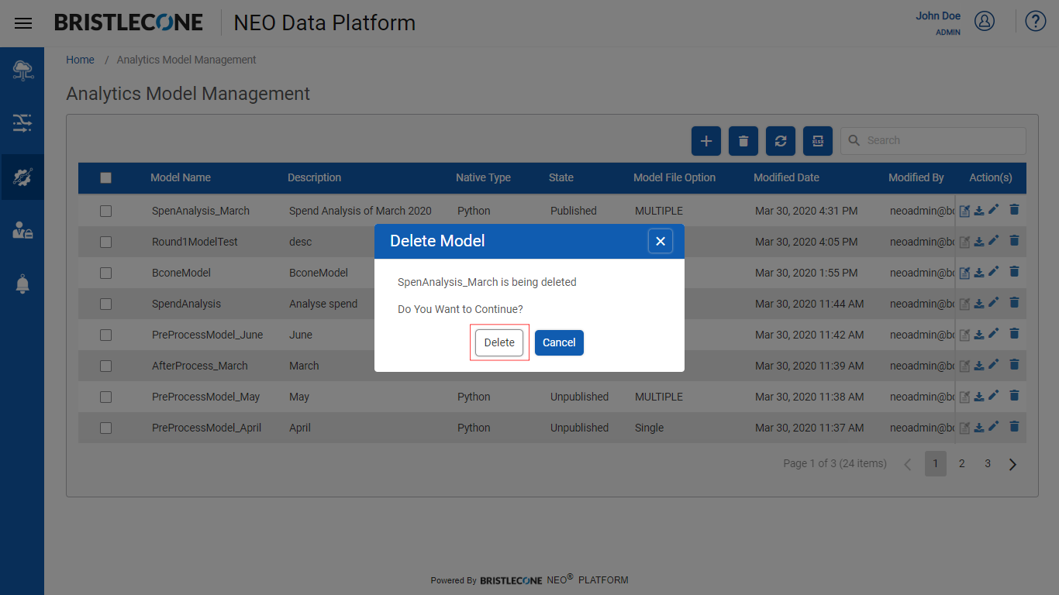Download the SpenAnalysis_March model
Viewport: 1059px width, 595px height.
coord(979,211)
